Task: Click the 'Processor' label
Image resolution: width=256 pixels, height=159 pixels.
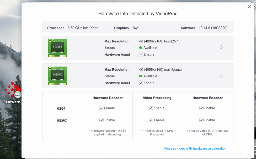Action: tap(56, 28)
